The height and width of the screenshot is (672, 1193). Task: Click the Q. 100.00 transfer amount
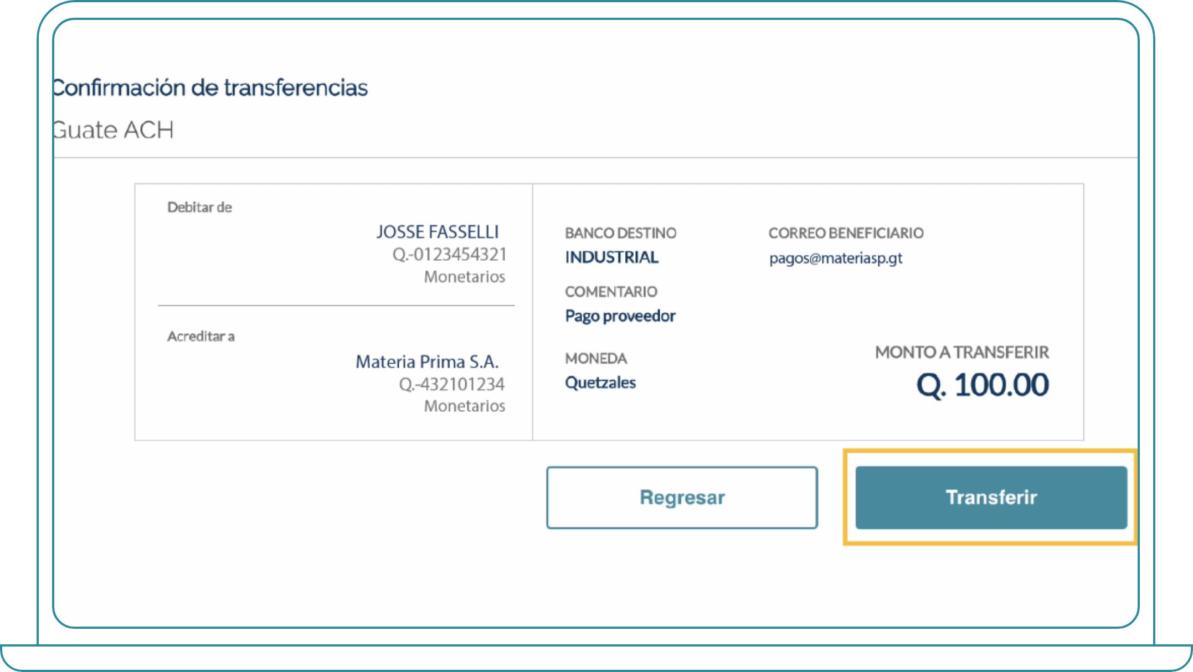pos(982,385)
